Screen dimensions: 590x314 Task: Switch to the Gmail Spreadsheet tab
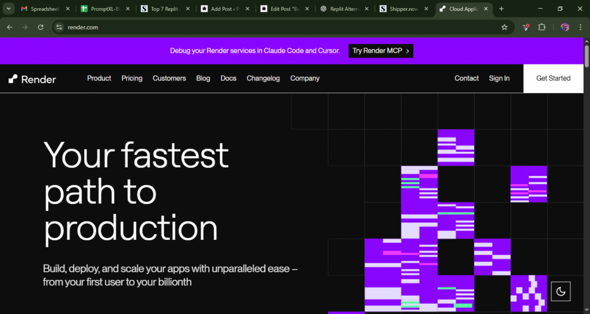pyautogui.click(x=45, y=9)
